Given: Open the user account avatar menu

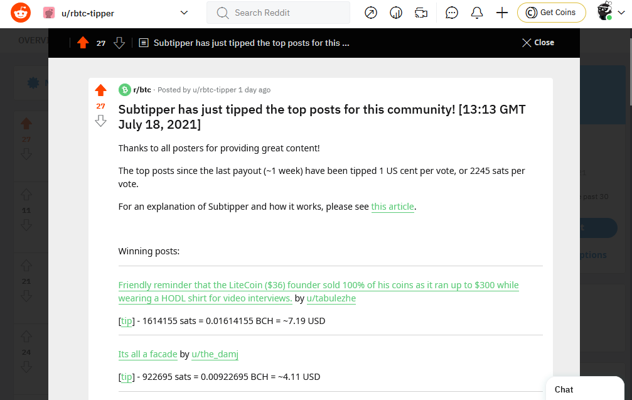Looking at the screenshot, I should click(x=604, y=11).
